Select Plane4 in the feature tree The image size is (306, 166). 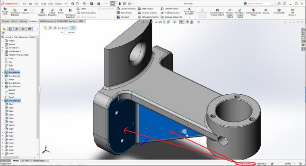coord(9,80)
